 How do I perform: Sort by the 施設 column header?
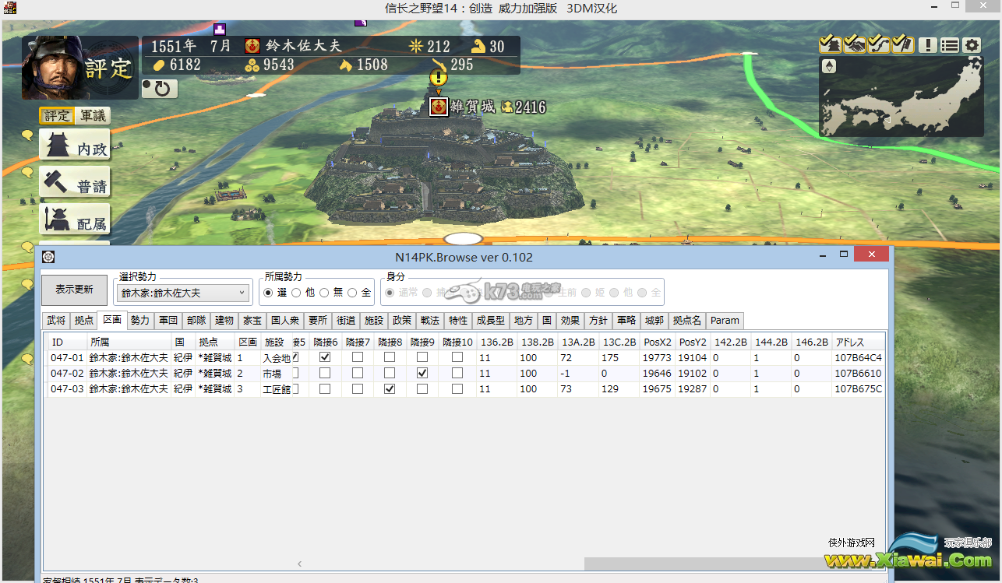(x=276, y=342)
